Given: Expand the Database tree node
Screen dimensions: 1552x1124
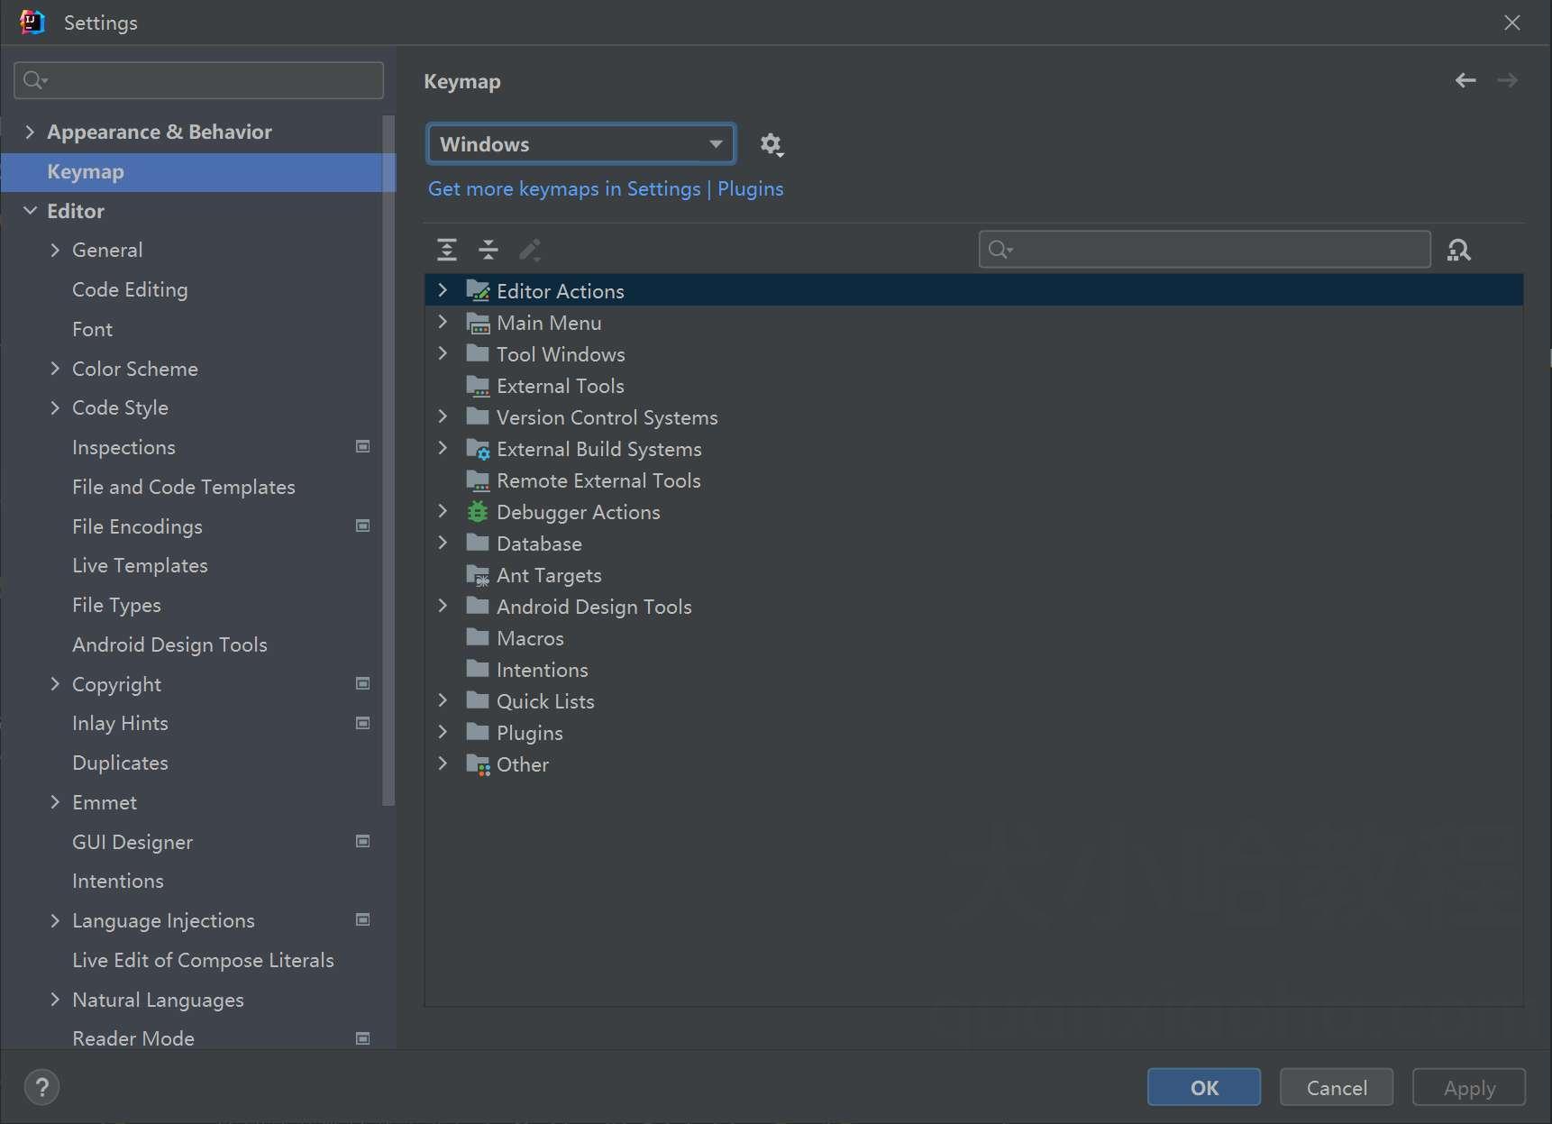Looking at the screenshot, I should click(443, 543).
